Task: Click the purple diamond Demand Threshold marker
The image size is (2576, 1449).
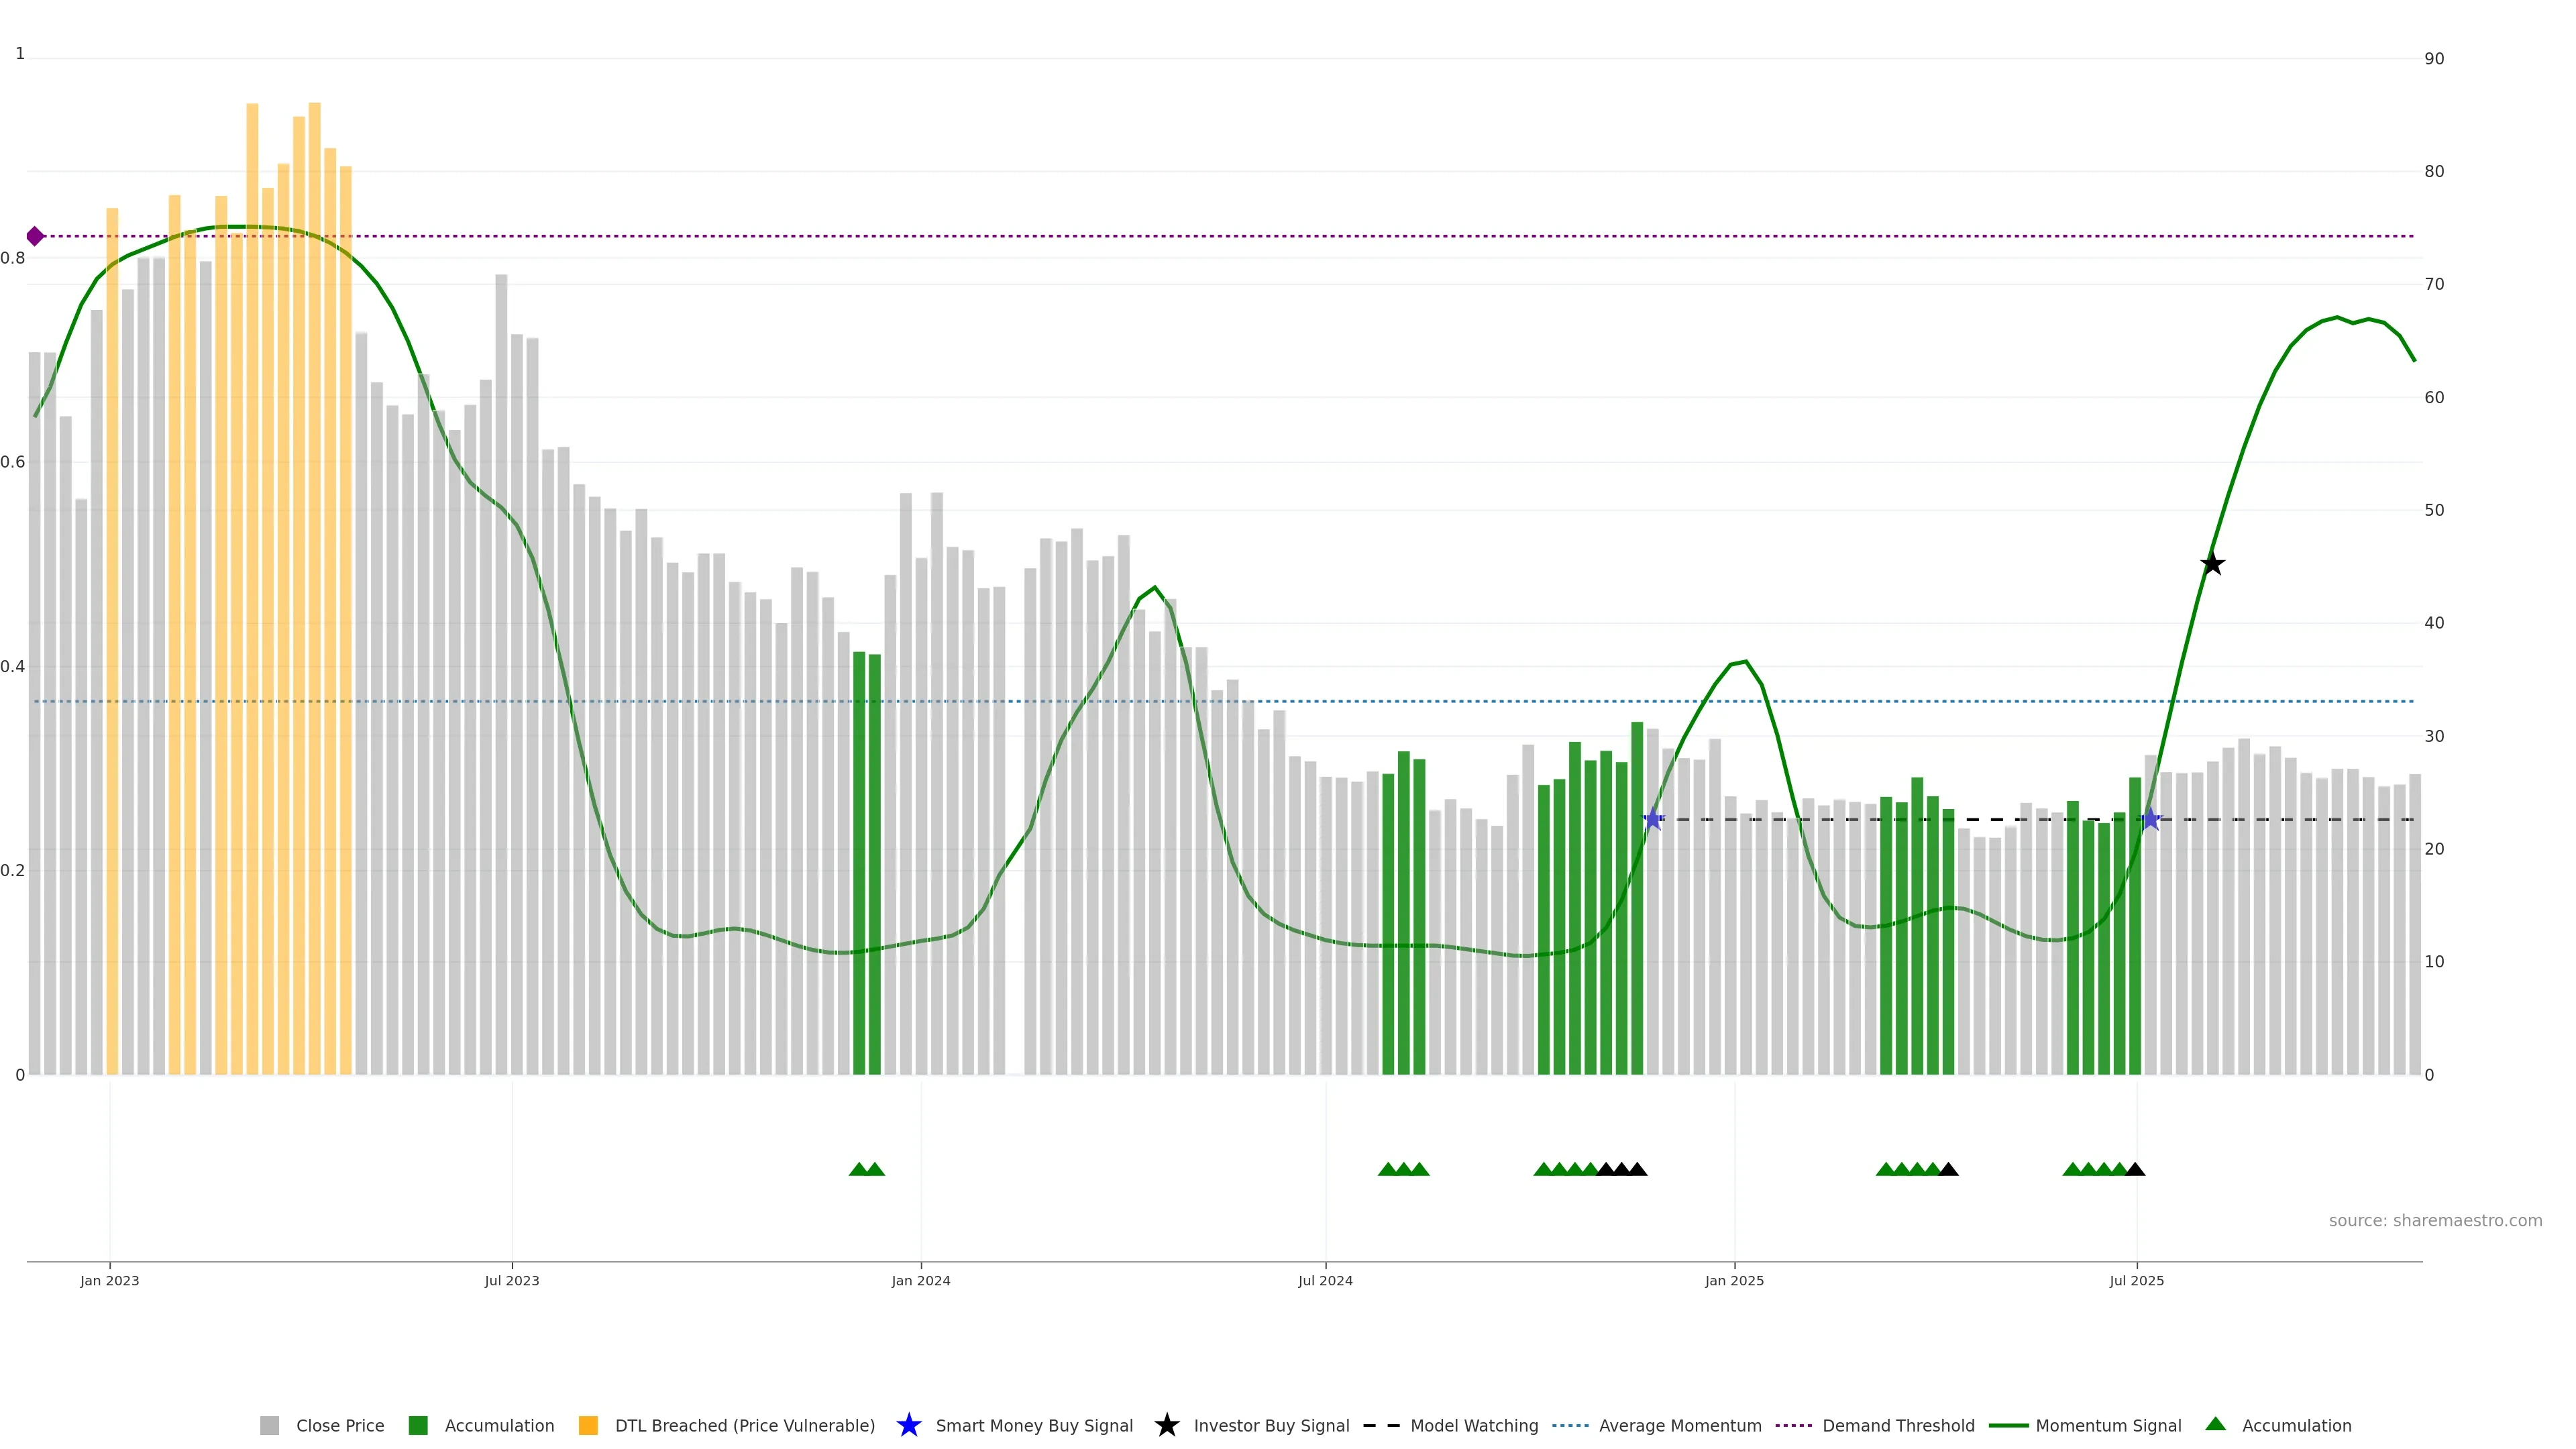Action: coord(35,236)
